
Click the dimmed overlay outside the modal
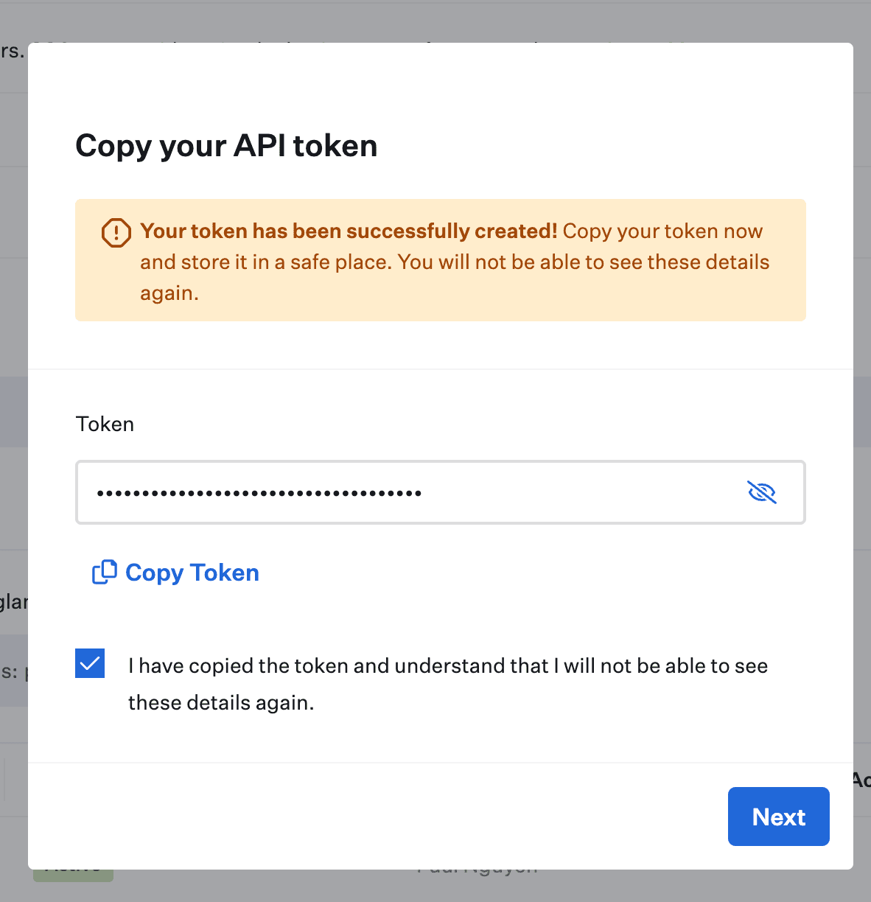point(13,442)
